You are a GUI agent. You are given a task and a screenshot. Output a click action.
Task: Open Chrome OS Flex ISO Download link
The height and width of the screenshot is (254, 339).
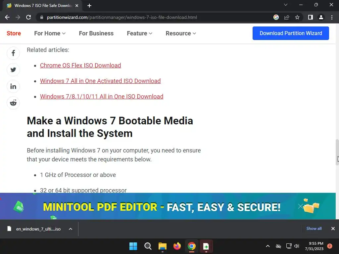80,65
